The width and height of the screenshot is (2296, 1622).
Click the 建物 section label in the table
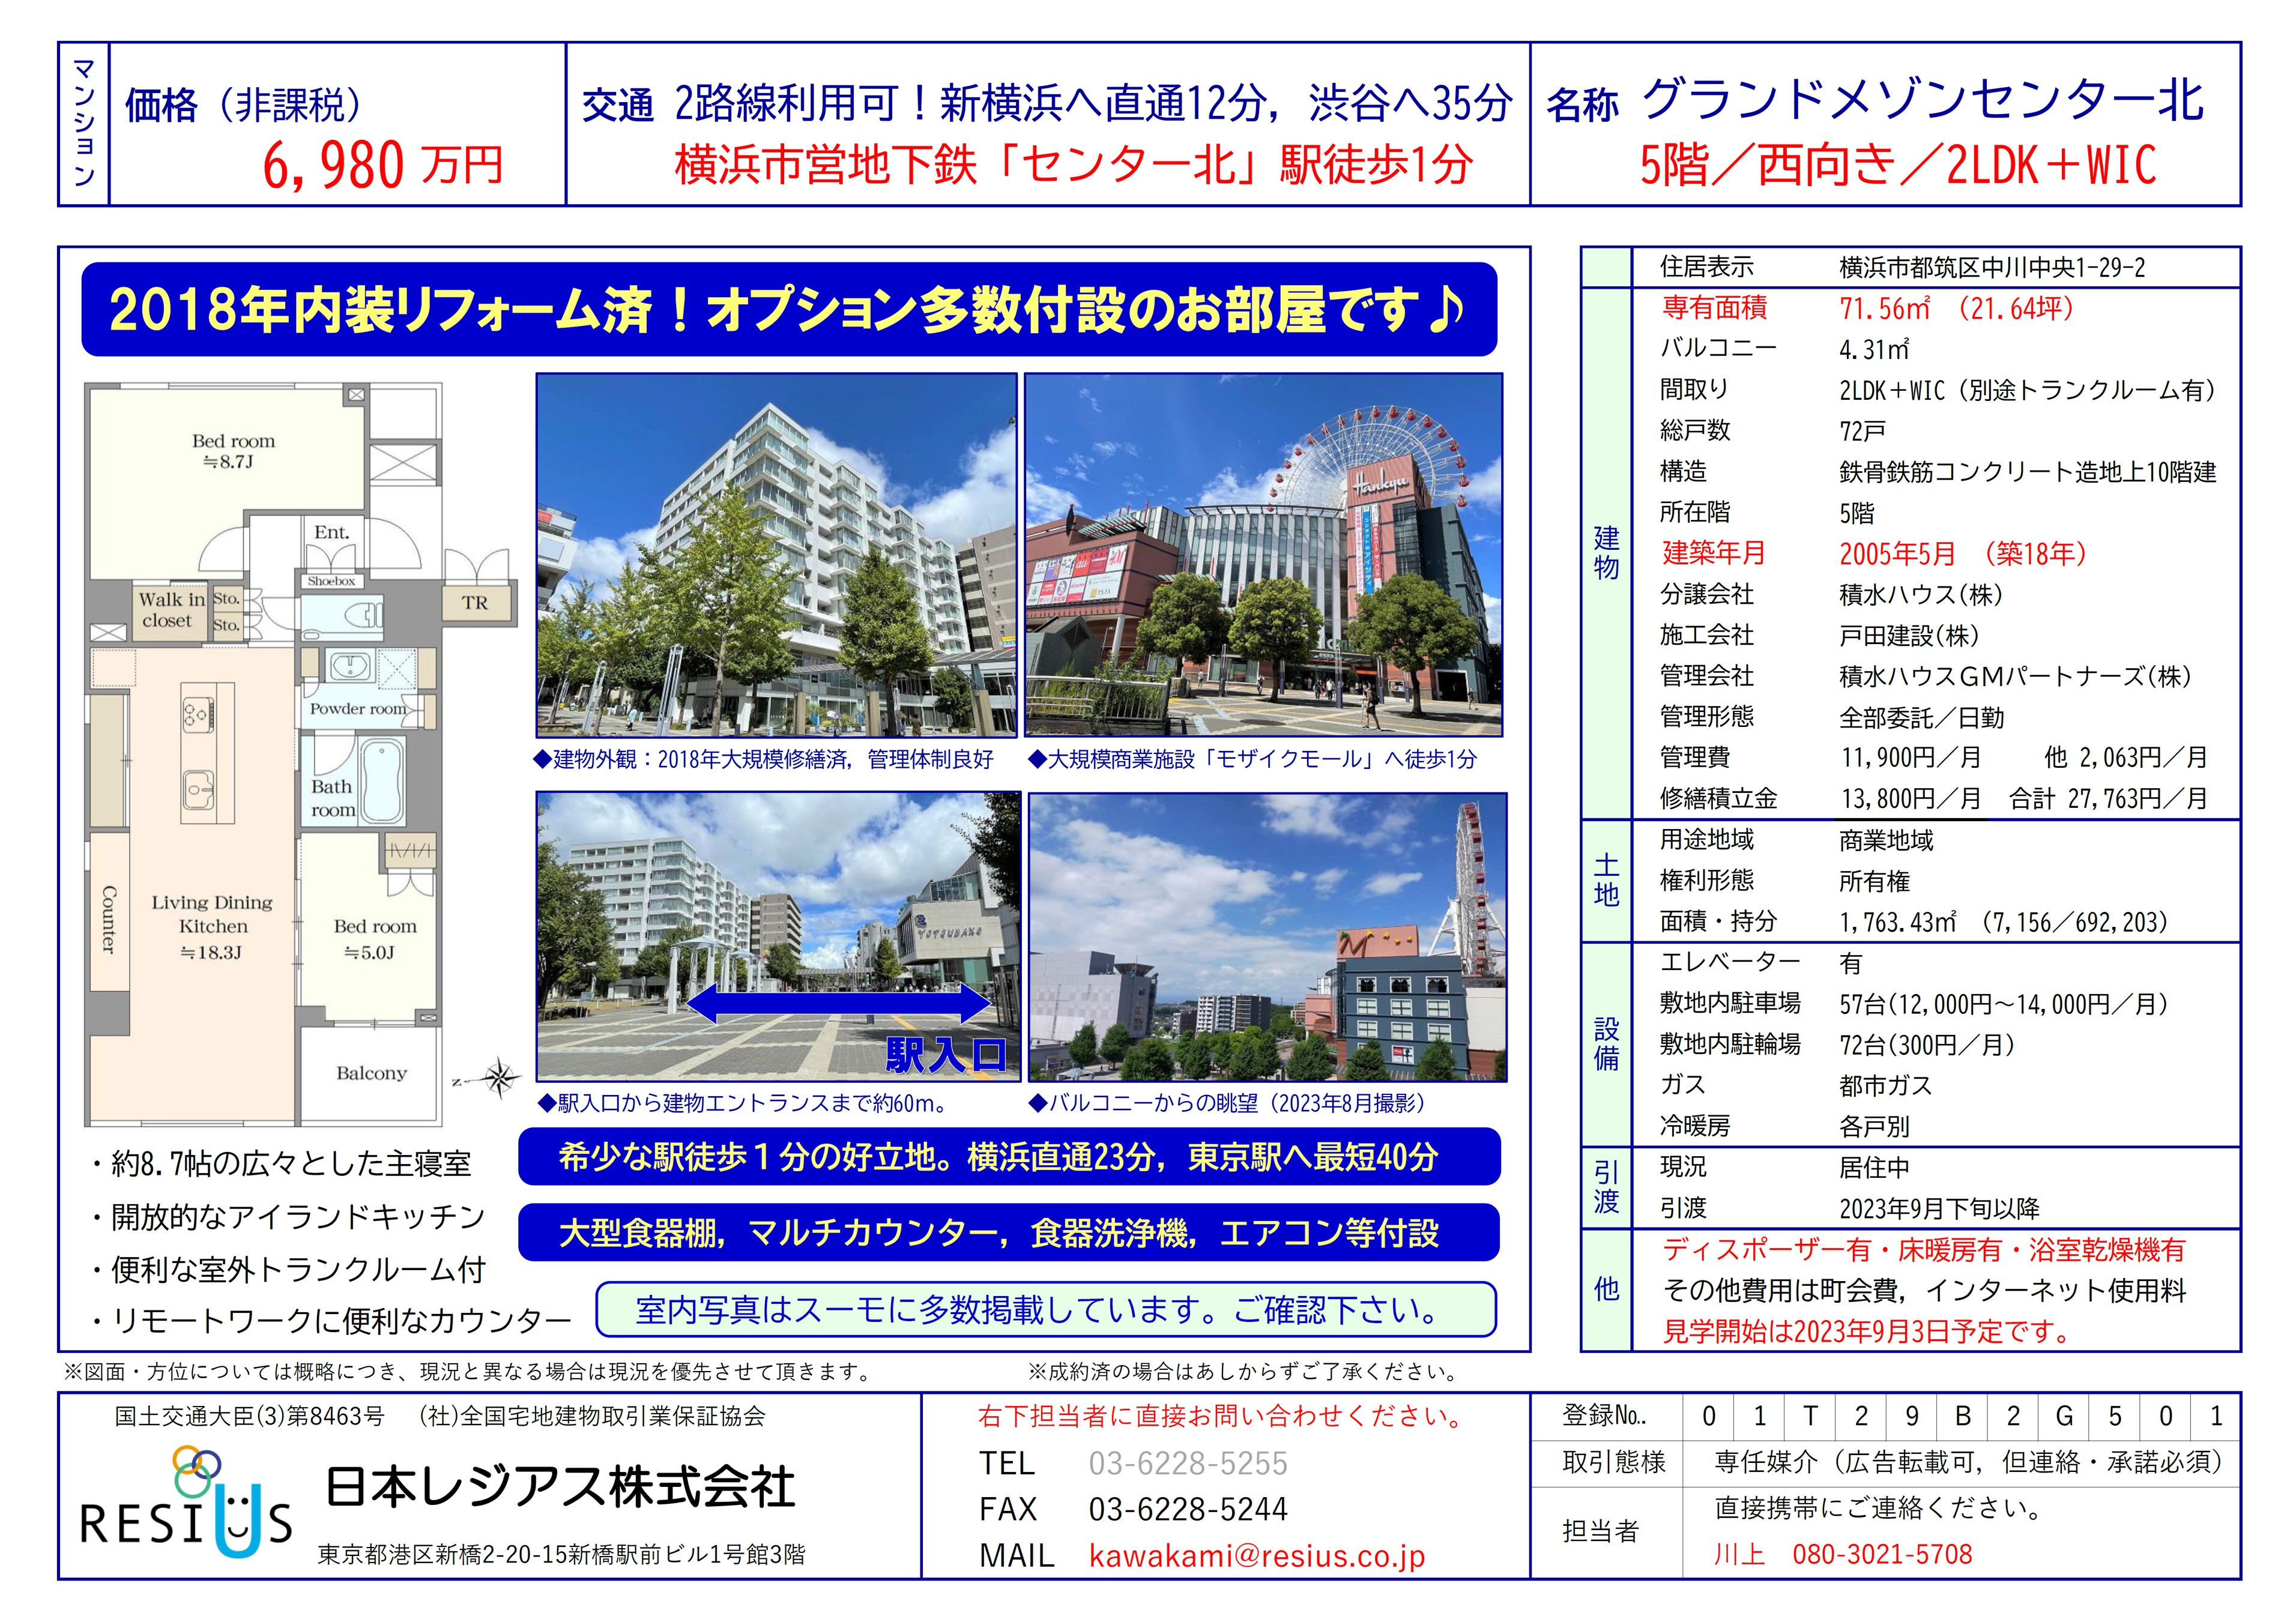pyautogui.click(x=1606, y=552)
